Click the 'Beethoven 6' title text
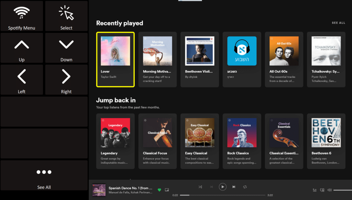Screen dimensions: 352x200 pyautogui.click(x=321, y=153)
